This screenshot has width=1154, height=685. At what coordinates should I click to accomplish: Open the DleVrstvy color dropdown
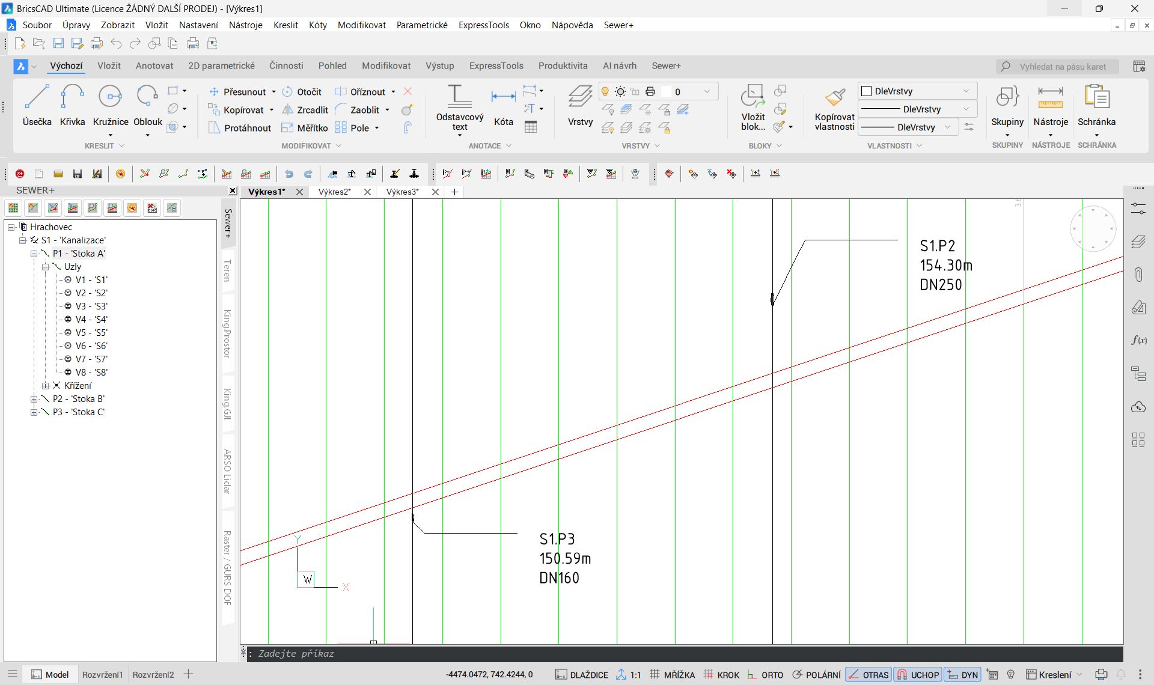pos(966,91)
